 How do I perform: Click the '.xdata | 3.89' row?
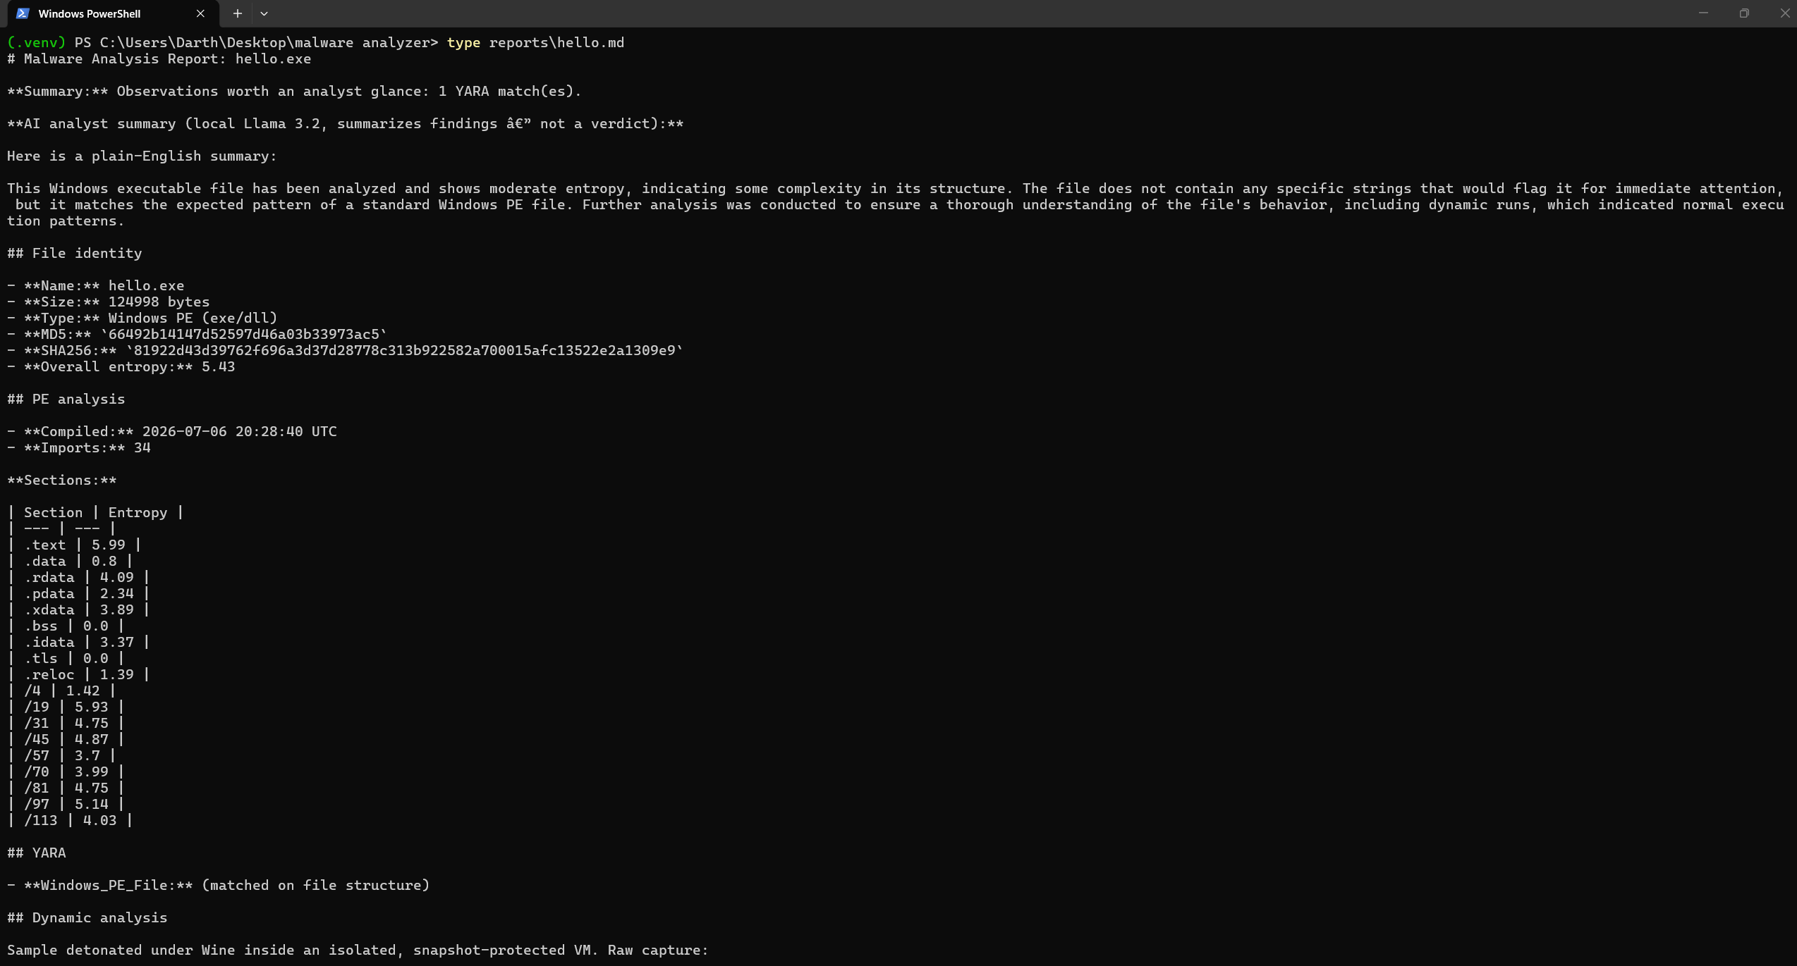pos(79,610)
